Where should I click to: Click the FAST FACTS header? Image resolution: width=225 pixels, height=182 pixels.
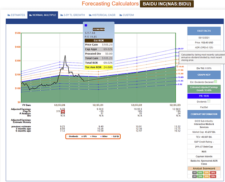point(204,31)
